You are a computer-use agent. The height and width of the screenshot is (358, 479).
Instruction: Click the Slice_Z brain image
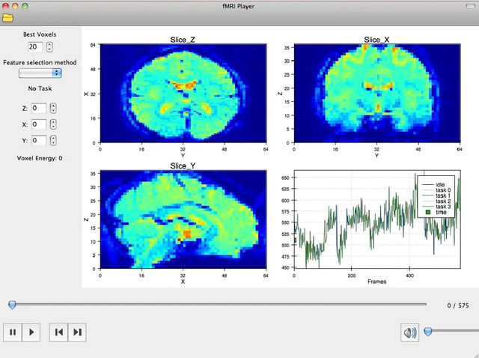pyautogui.click(x=183, y=94)
